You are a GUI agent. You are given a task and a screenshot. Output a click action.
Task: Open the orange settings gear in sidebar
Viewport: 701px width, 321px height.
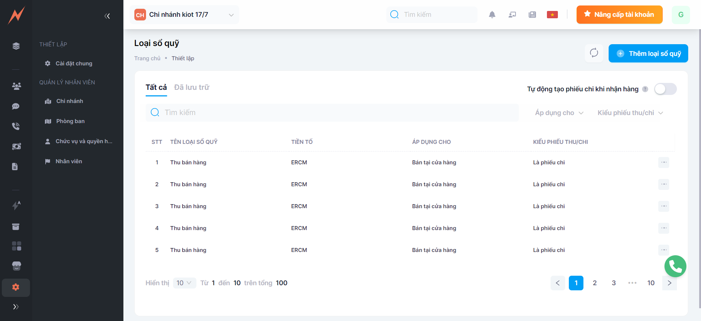tap(16, 287)
